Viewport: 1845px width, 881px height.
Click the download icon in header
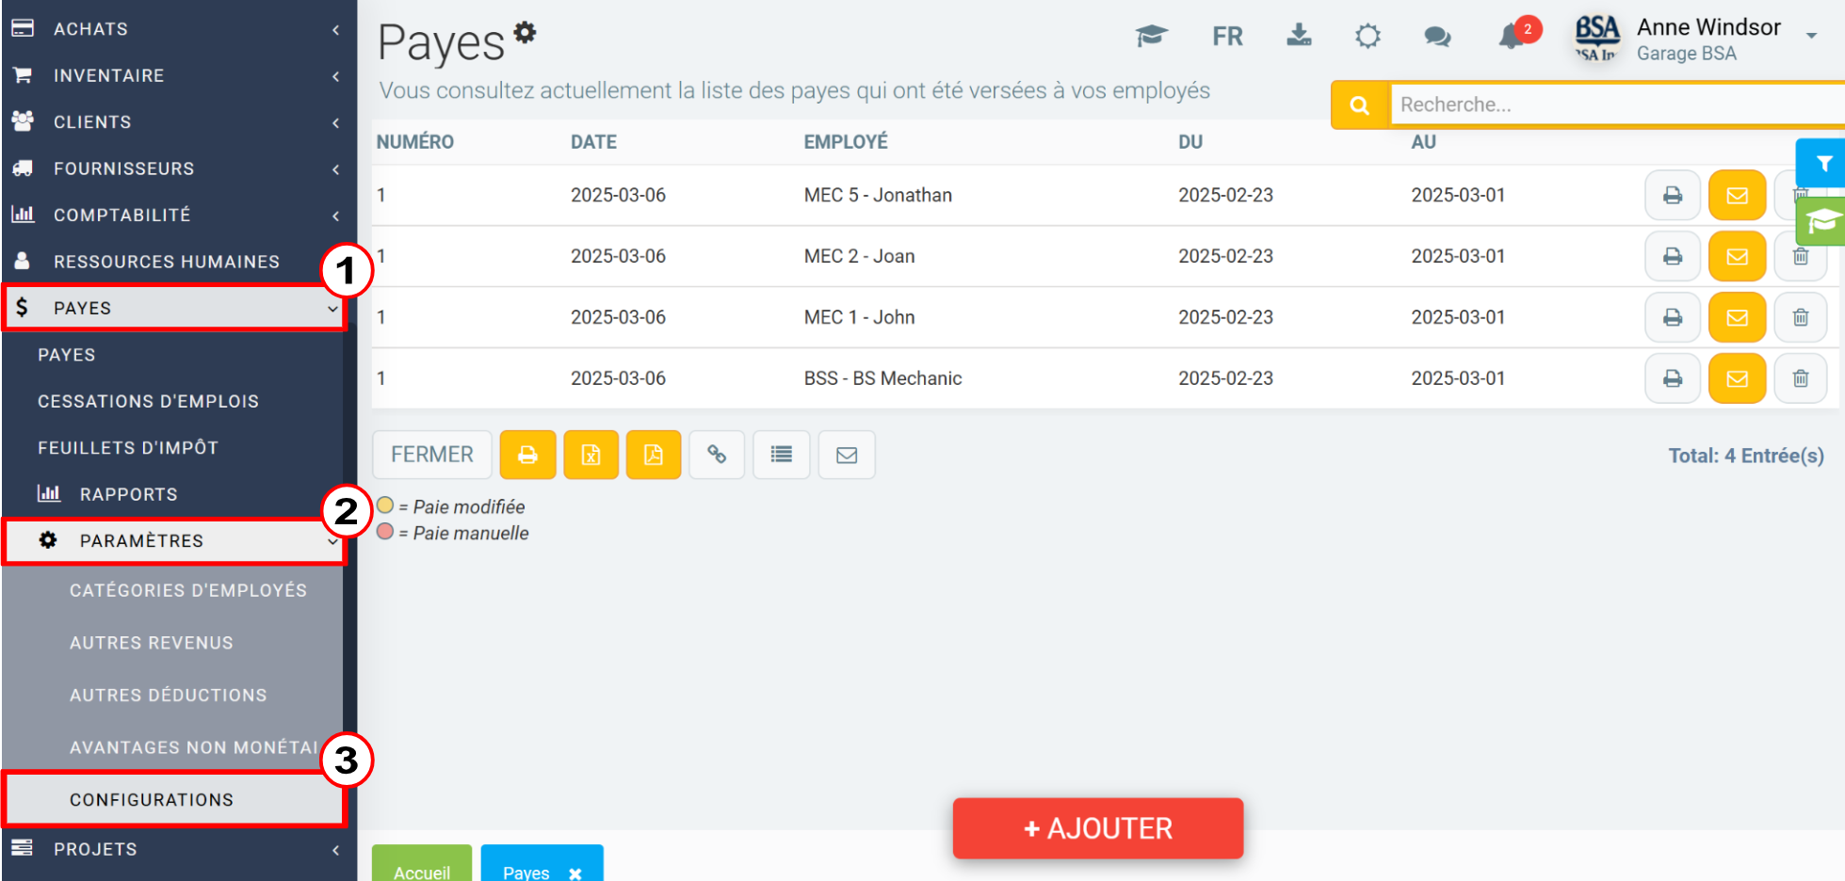click(x=1299, y=36)
